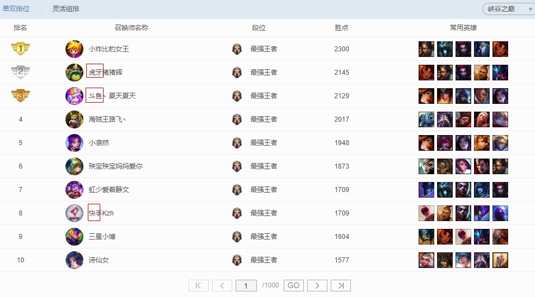Image resolution: width=535 pixels, height=297 pixels.
Task: Jump to the first page
Action: (x=198, y=285)
